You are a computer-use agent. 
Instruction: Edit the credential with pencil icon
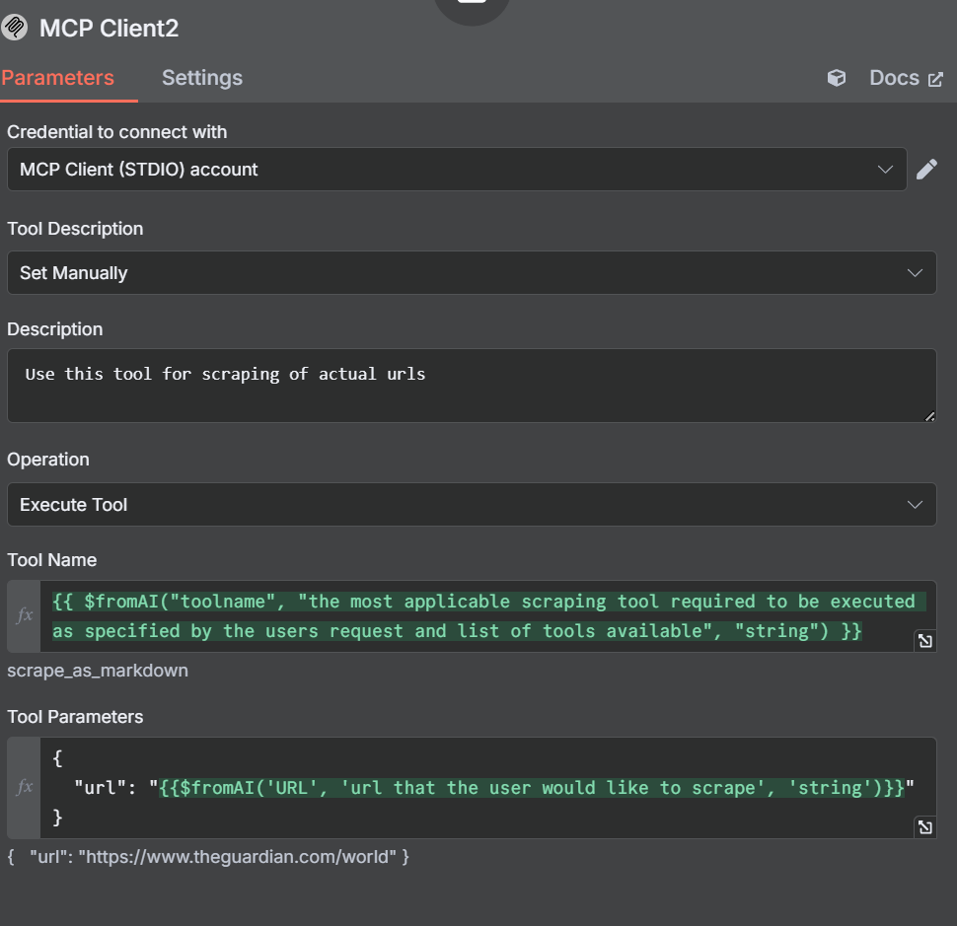(926, 170)
